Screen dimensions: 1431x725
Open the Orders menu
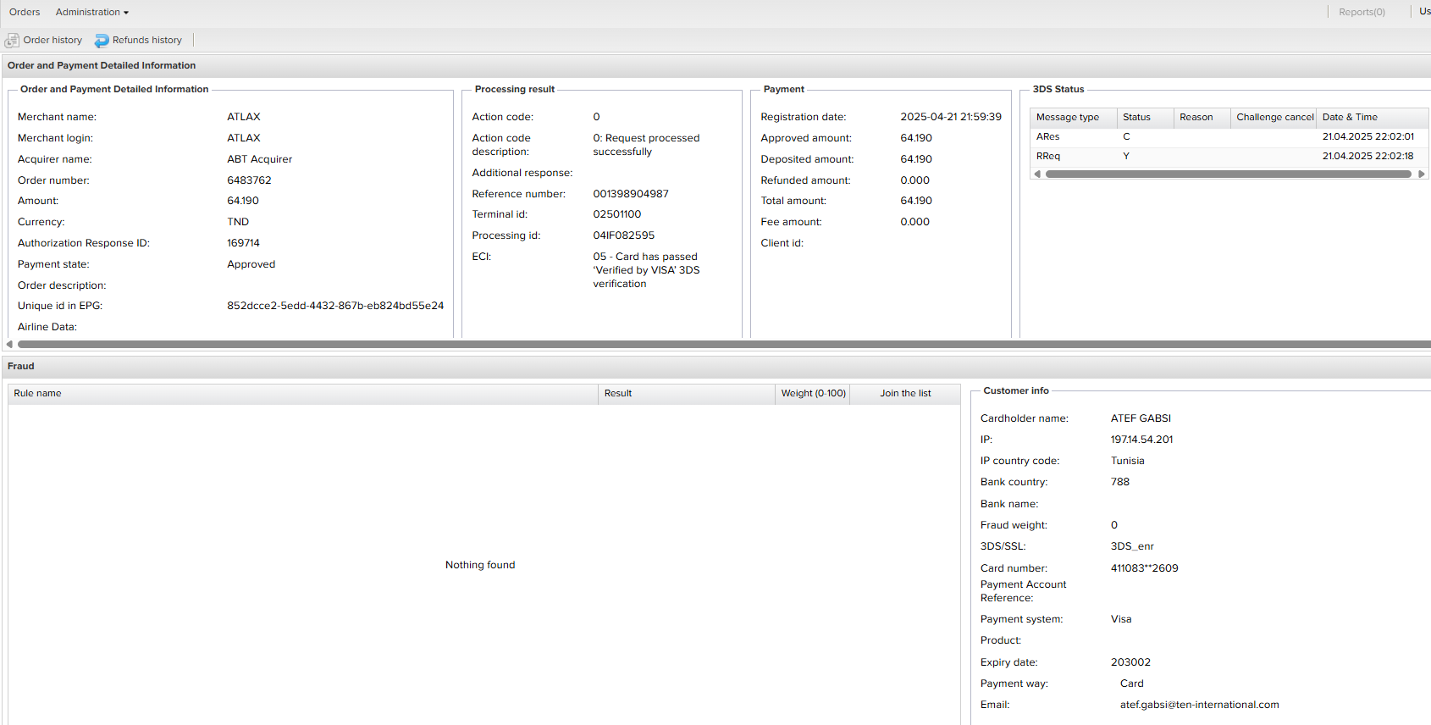[x=25, y=12]
